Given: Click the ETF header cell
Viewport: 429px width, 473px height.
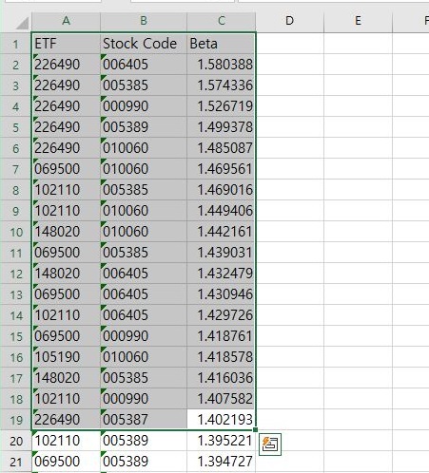Looking at the screenshot, I should point(66,44).
